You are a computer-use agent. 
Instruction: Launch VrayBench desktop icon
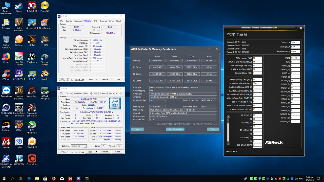[32, 58]
